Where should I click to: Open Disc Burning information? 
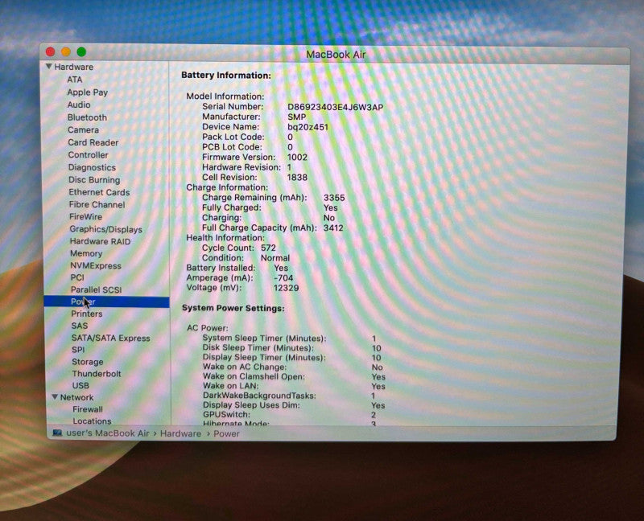(94, 179)
